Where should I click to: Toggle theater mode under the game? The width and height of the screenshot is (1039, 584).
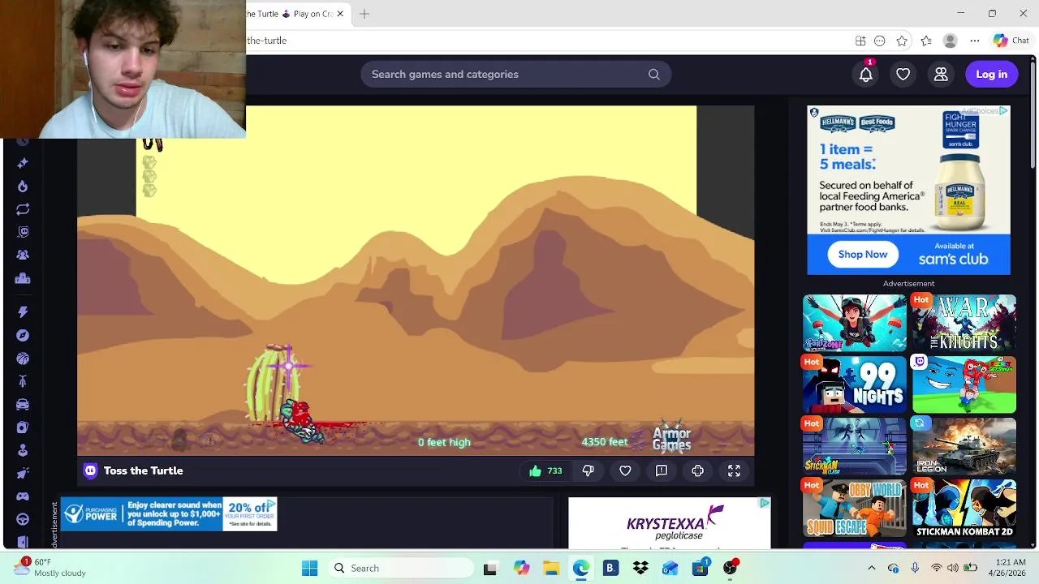click(x=698, y=470)
